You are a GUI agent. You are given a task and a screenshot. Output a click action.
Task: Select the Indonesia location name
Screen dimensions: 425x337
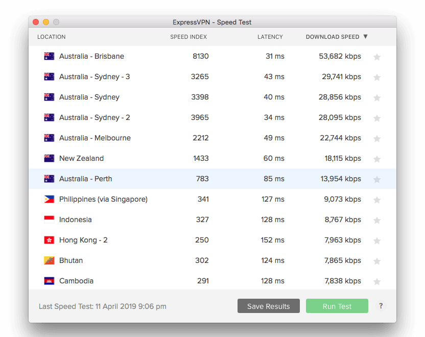(76, 220)
